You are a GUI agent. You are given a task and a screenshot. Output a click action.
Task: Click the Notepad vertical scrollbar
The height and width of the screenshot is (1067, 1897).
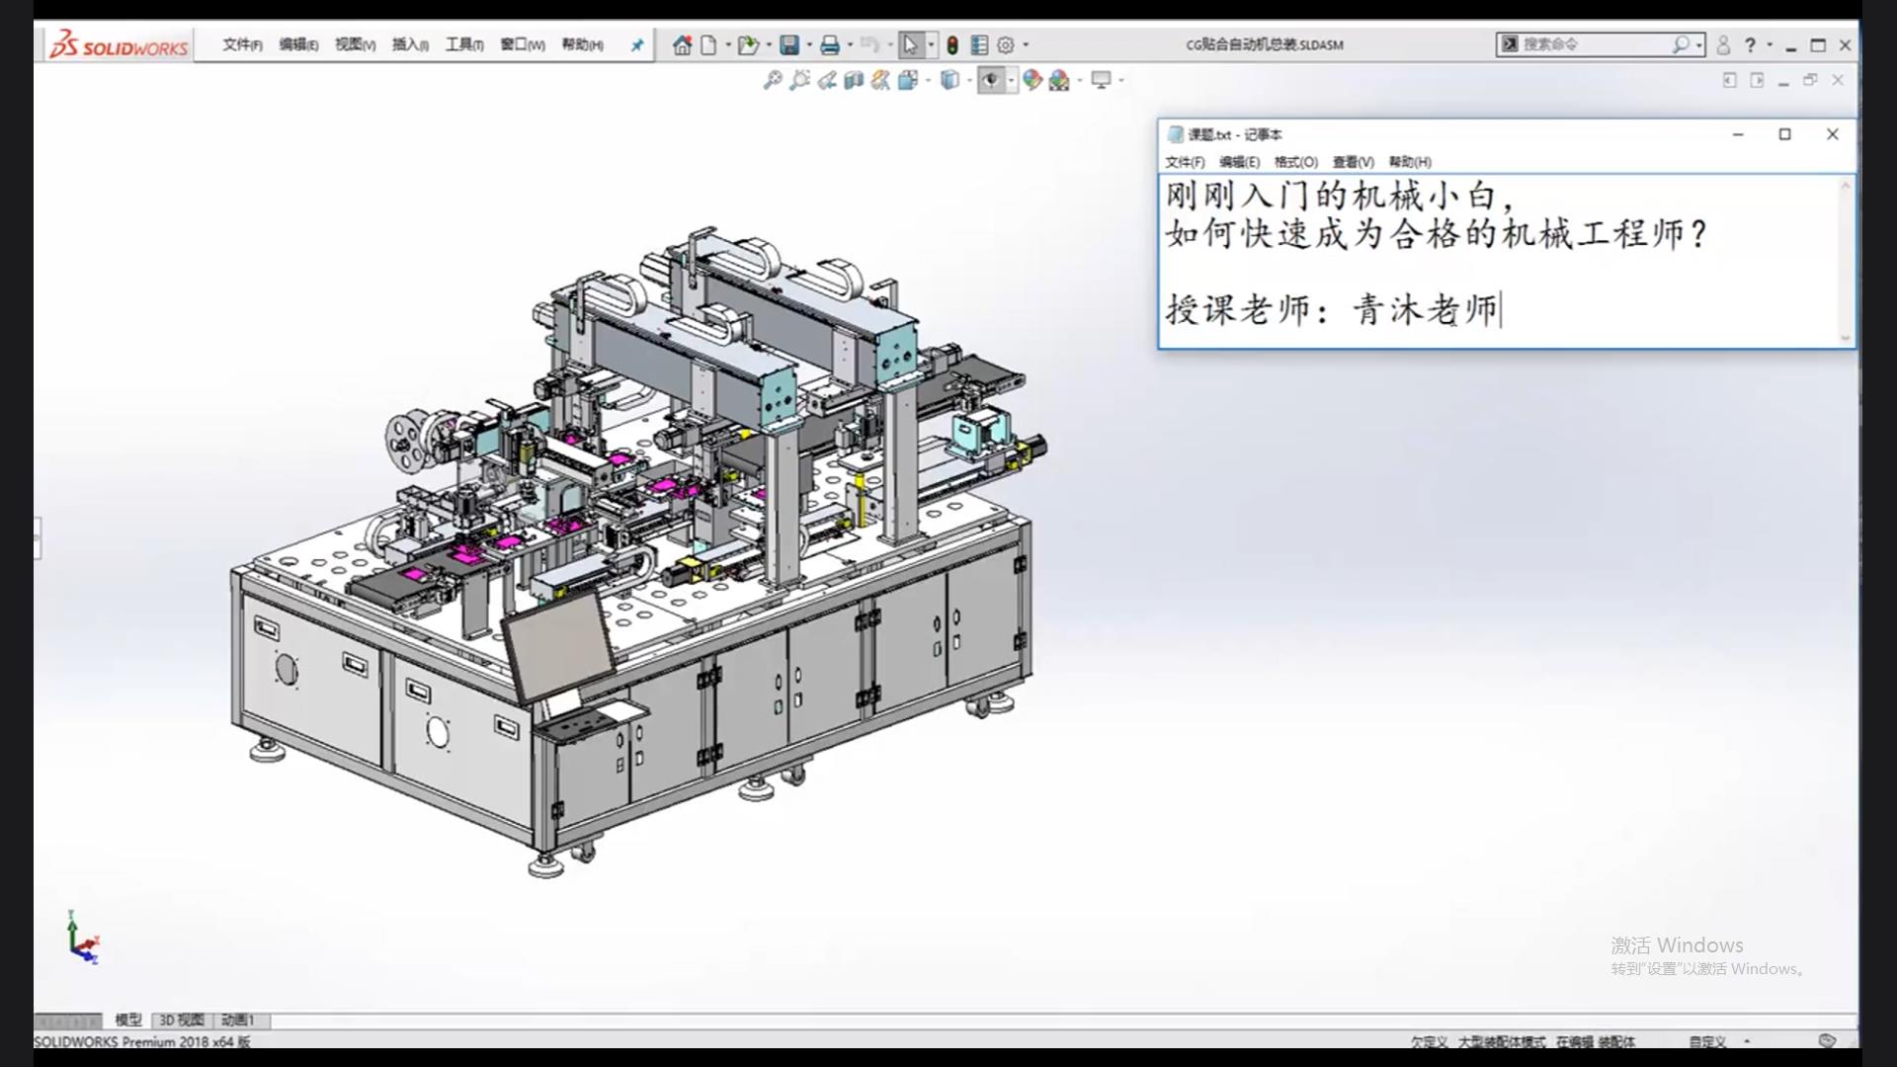coord(1846,261)
